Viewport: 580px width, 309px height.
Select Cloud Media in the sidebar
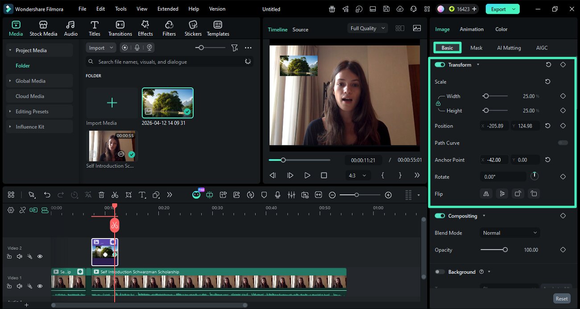(x=40, y=96)
